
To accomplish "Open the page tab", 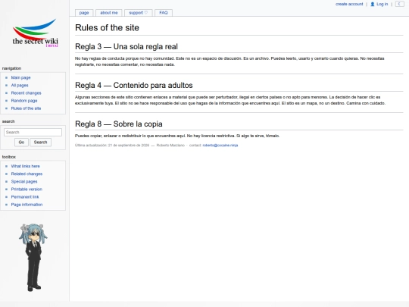I will tap(84, 13).
